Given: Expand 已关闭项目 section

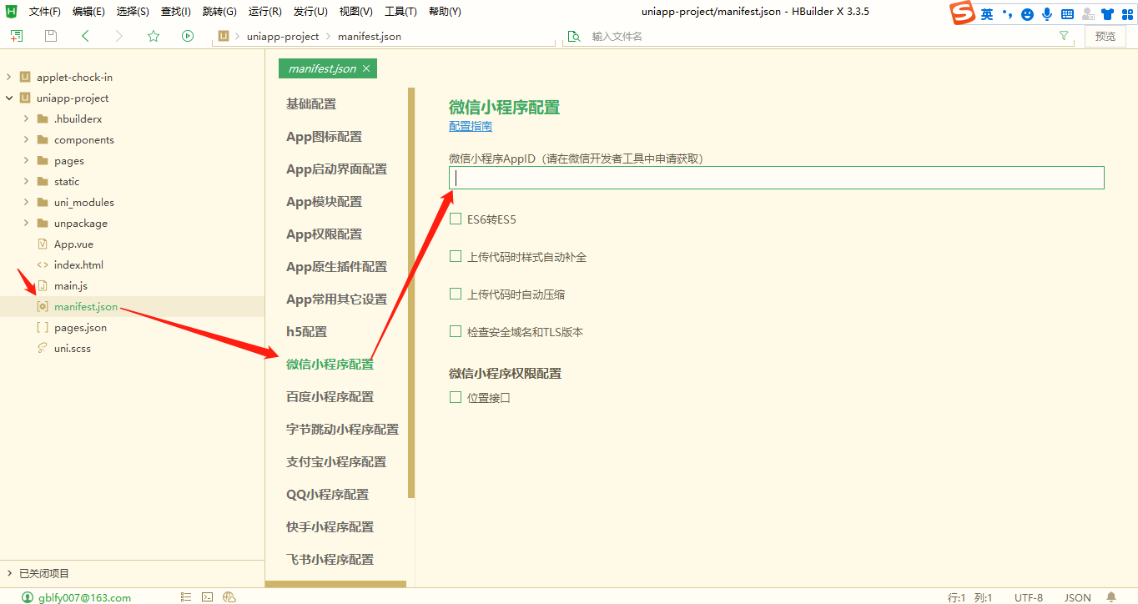Looking at the screenshot, I should click(9, 573).
